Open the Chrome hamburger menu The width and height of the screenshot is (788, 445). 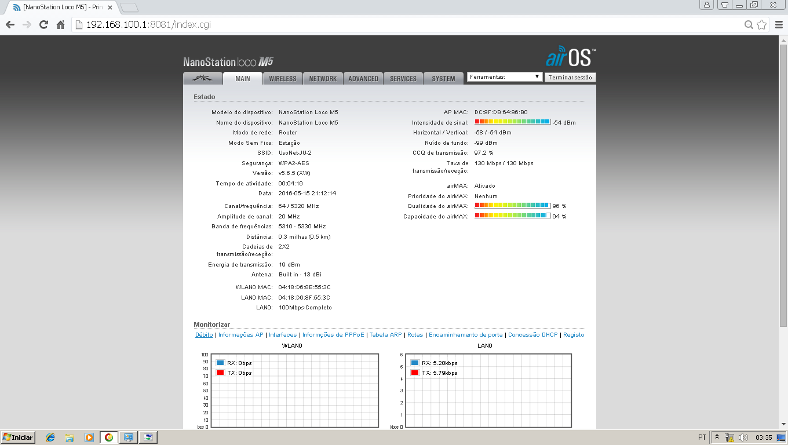pyautogui.click(x=778, y=25)
